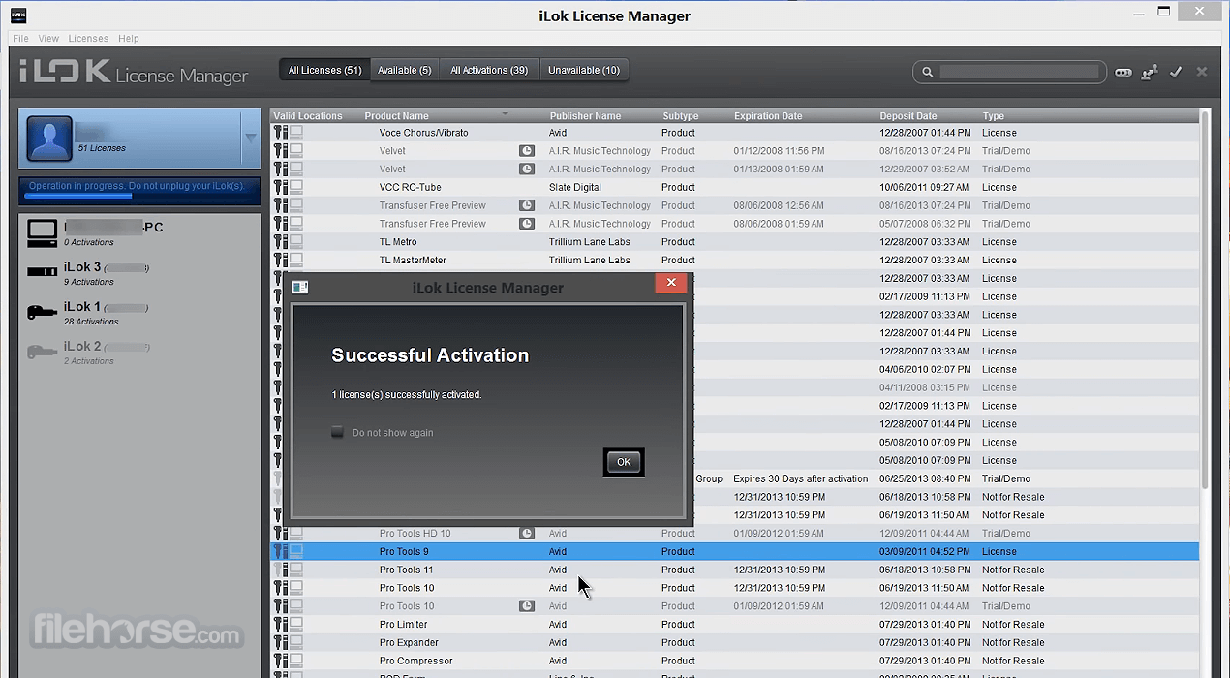Image resolution: width=1230 pixels, height=678 pixels.
Task: Switch to All Licenses (51) tab
Action: tap(324, 70)
